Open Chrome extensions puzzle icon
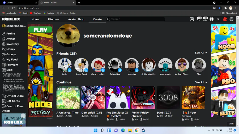The width and height of the screenshot is (239, 134). pos(225,8)
